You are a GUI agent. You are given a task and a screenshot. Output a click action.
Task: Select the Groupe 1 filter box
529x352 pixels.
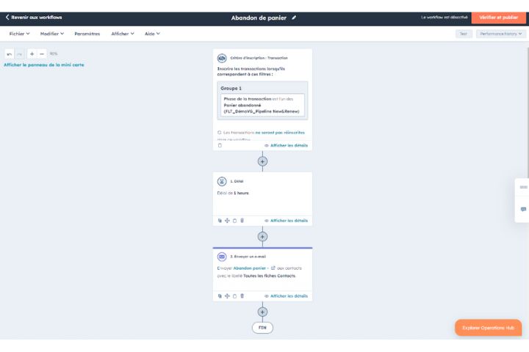(x=262, y=100)
